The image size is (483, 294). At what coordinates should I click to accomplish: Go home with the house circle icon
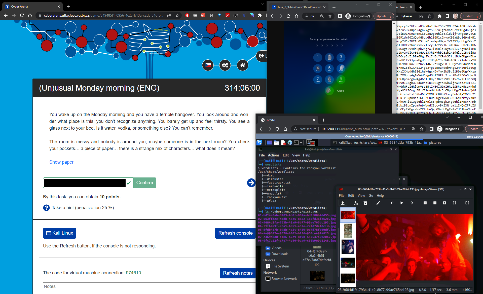(243, 65)
